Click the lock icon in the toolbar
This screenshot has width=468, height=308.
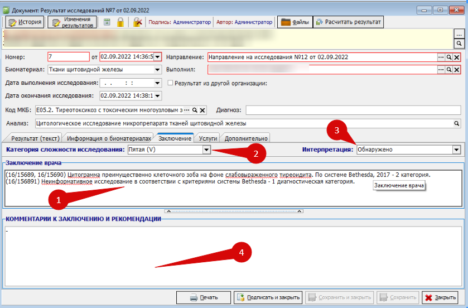click(120, 22)
